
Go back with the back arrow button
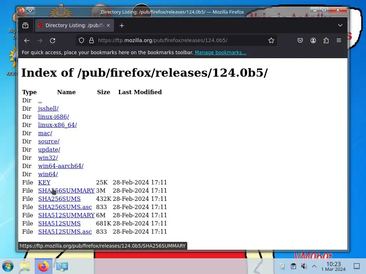point(26,41)
